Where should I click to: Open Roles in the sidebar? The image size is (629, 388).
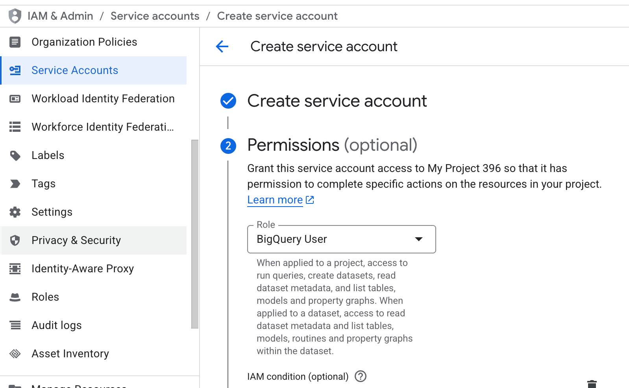click(94, 297)
